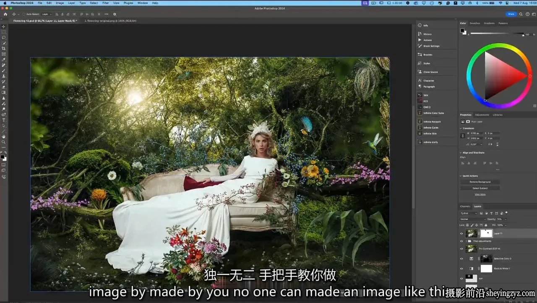
Task: Go to the Home screen icon
Action: [x=5, y=14]
